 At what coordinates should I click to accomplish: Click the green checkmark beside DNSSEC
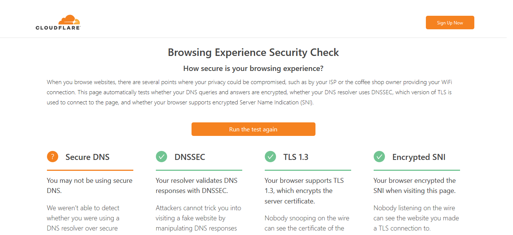pos(161,157)
